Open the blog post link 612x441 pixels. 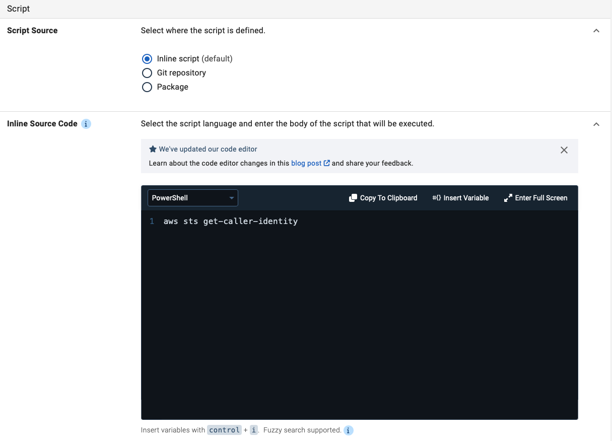tap(306, 163)
